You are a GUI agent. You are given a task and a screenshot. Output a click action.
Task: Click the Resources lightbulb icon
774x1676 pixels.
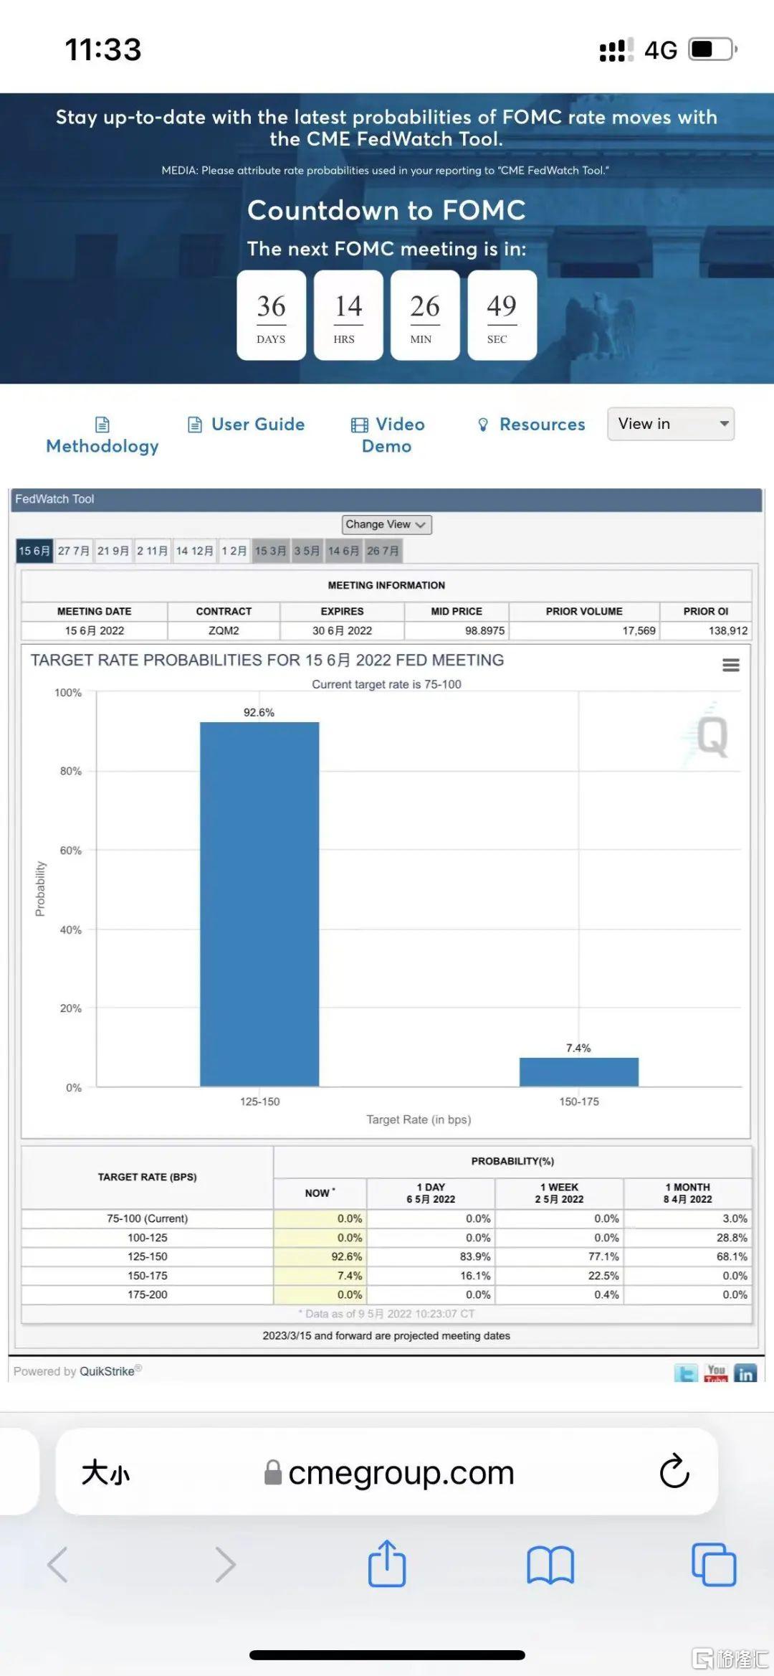[483, 425]
